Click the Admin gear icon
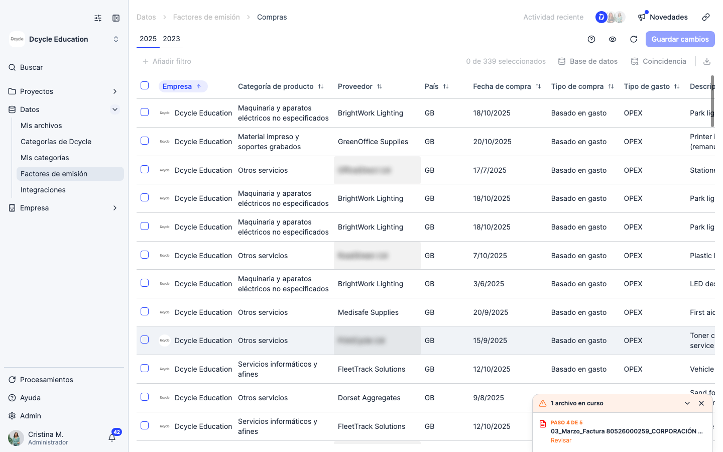 [x=12, y=416]
